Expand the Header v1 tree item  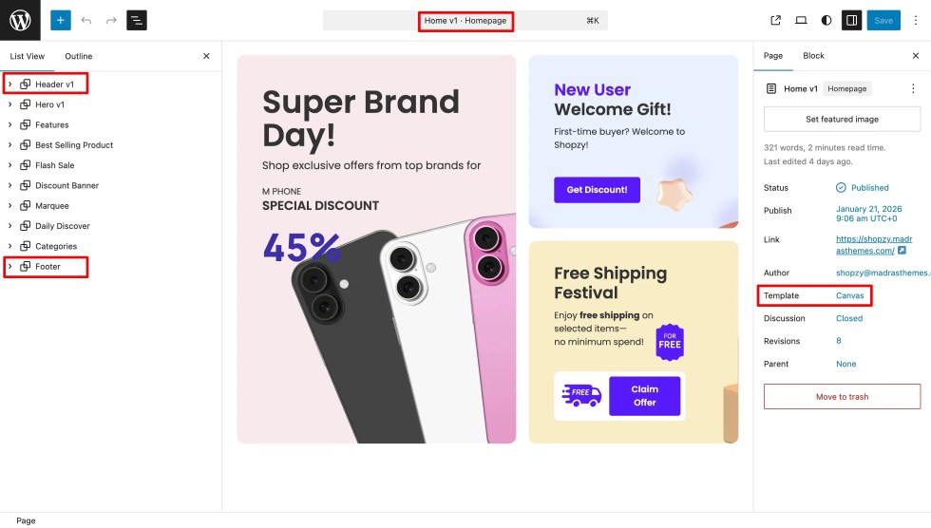tap(9, 85)
